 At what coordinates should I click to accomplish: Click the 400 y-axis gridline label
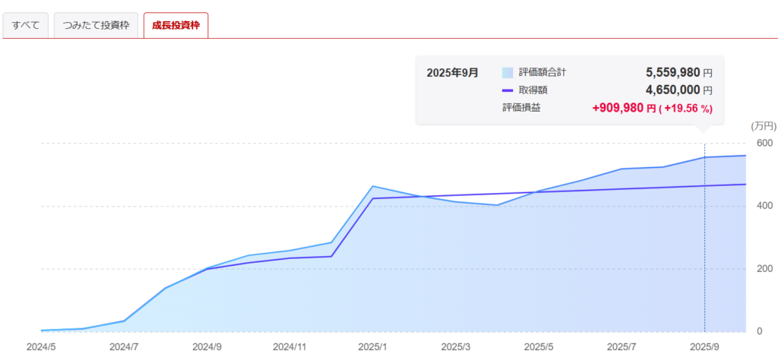[x=760, y=206]
